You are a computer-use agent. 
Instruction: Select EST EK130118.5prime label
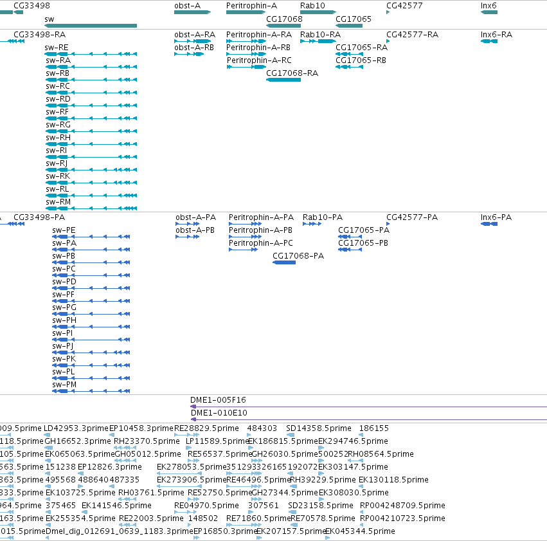393,480
